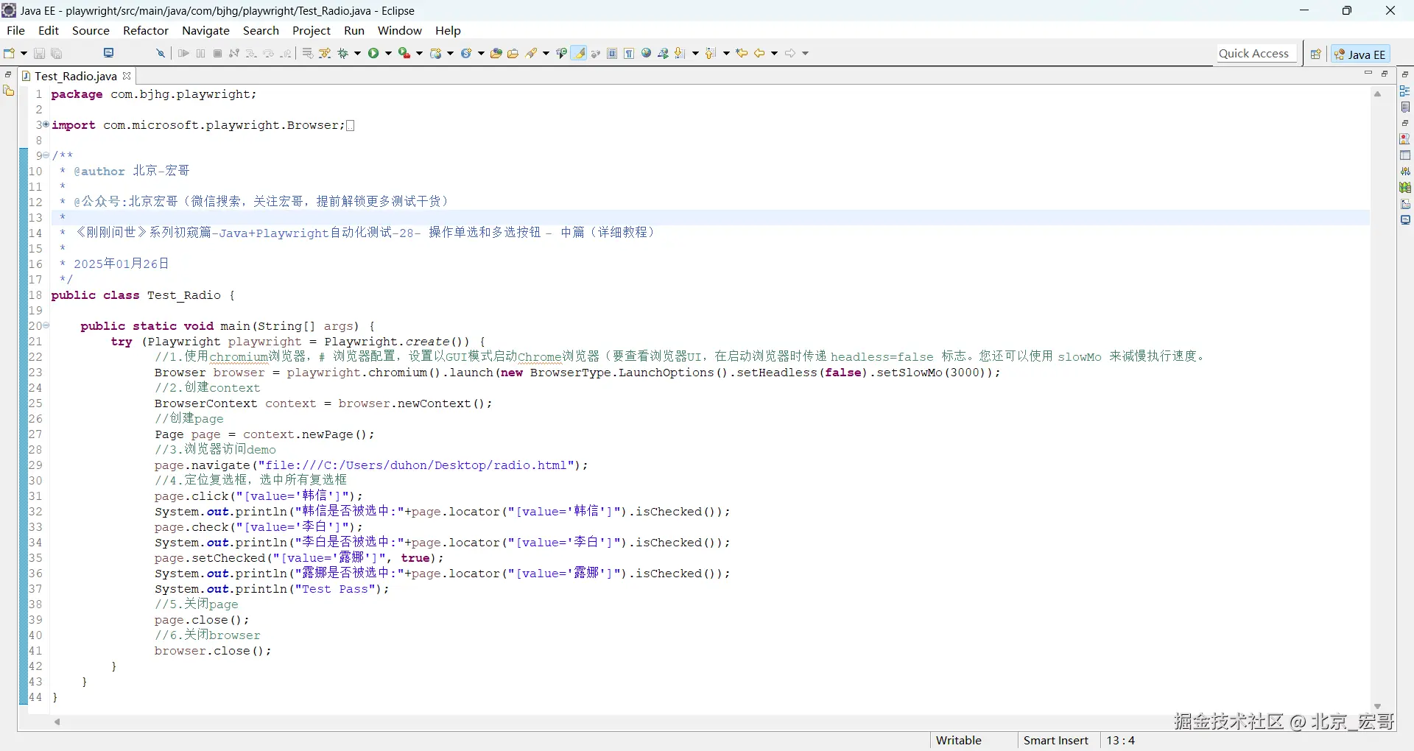The image size is (1414, 751).
Task: Expand the External Tools dropdown arrow
Action: pyautogui.click(x=420, y=53)
